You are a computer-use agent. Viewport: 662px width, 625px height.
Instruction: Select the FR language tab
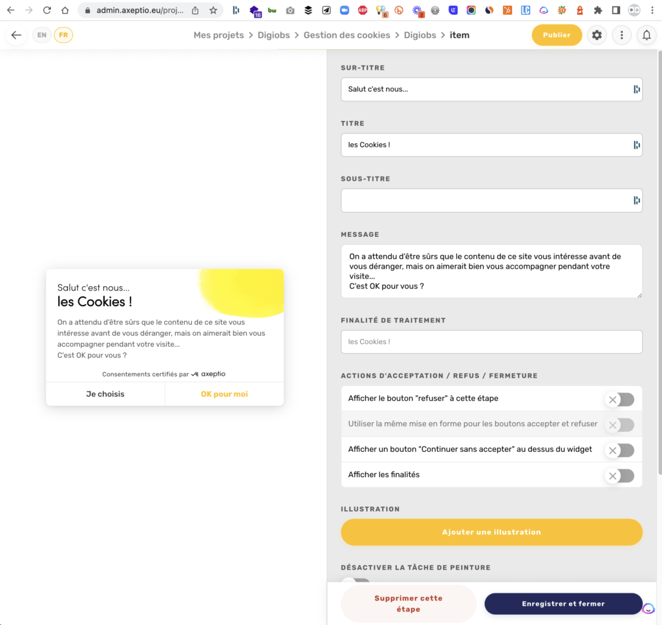[63, 35]
